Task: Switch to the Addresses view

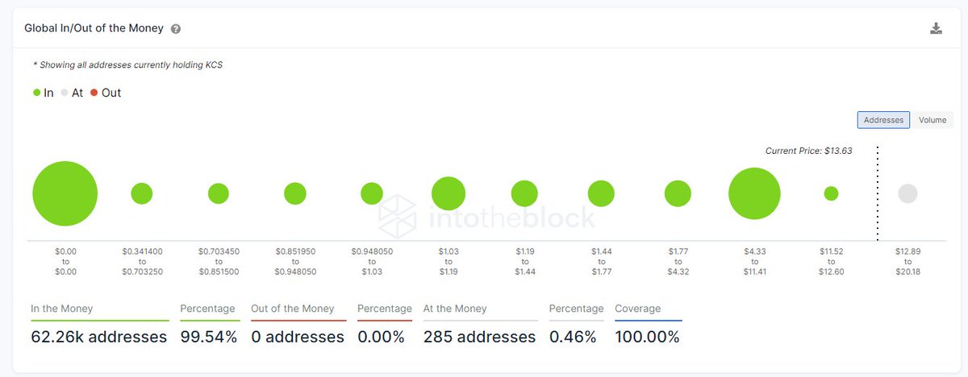Action: point(883,120)
